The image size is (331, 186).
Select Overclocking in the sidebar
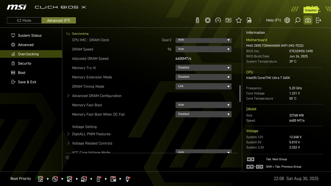coord(31,54)
